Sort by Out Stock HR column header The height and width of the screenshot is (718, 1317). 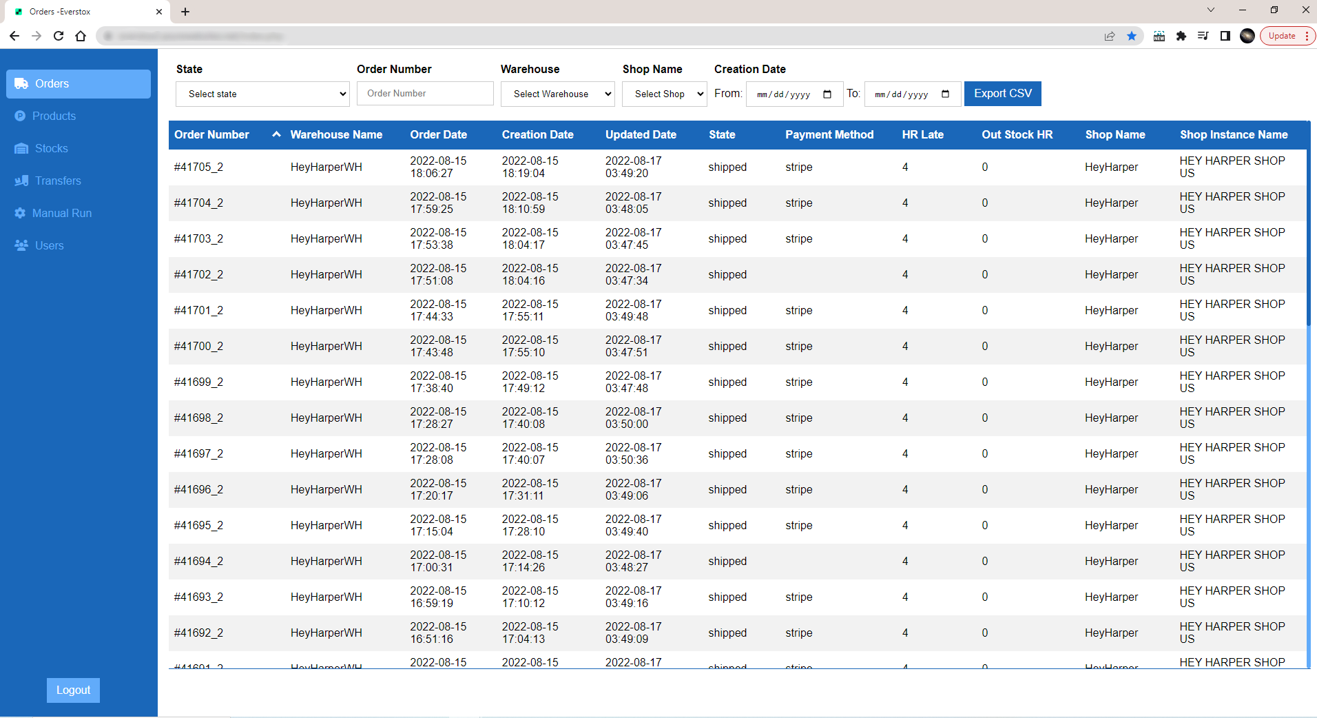(1017, 135)
